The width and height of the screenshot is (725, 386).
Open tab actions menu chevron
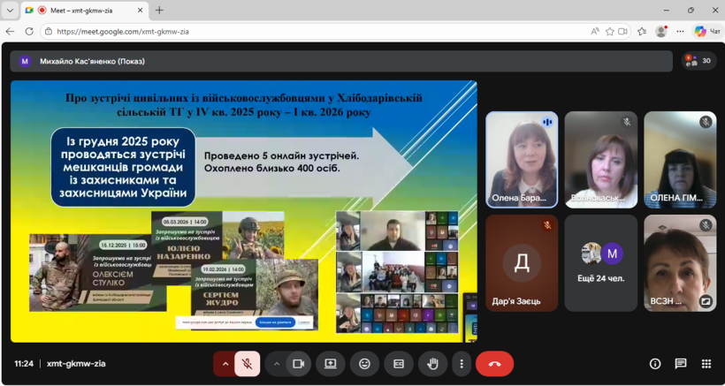pyautogui.click(x=11, y=11)
